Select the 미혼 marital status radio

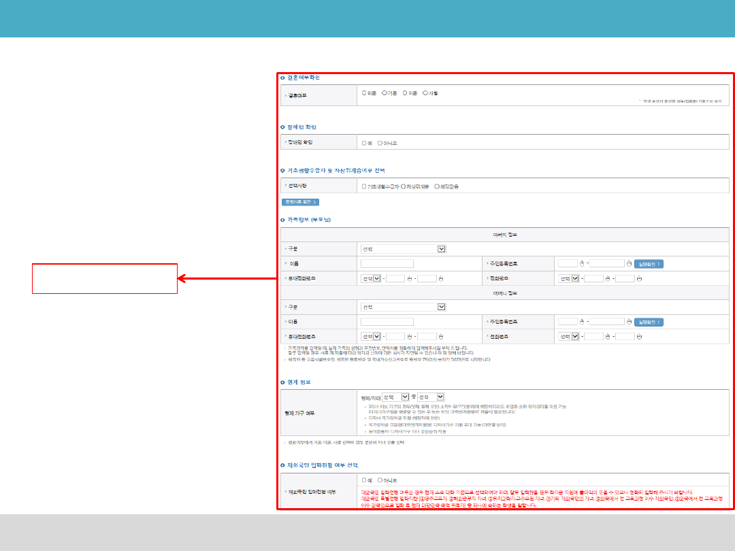364,93
